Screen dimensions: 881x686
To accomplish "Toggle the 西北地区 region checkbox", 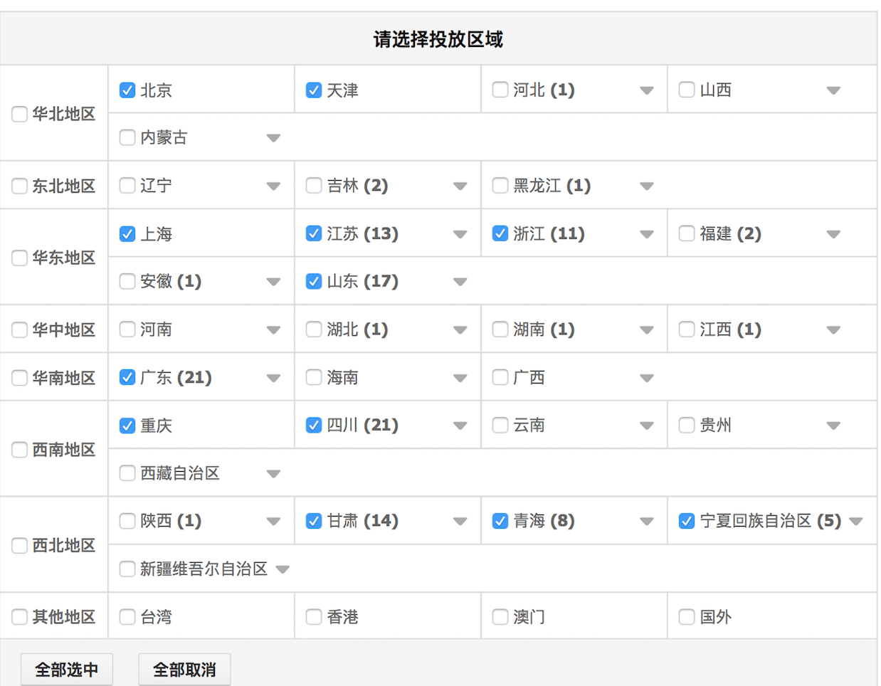I will coord(19,546).
